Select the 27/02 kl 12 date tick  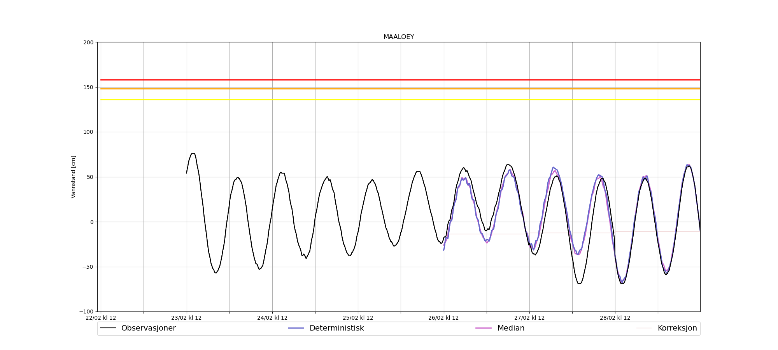pyautogui.click(x=529, y=318)
